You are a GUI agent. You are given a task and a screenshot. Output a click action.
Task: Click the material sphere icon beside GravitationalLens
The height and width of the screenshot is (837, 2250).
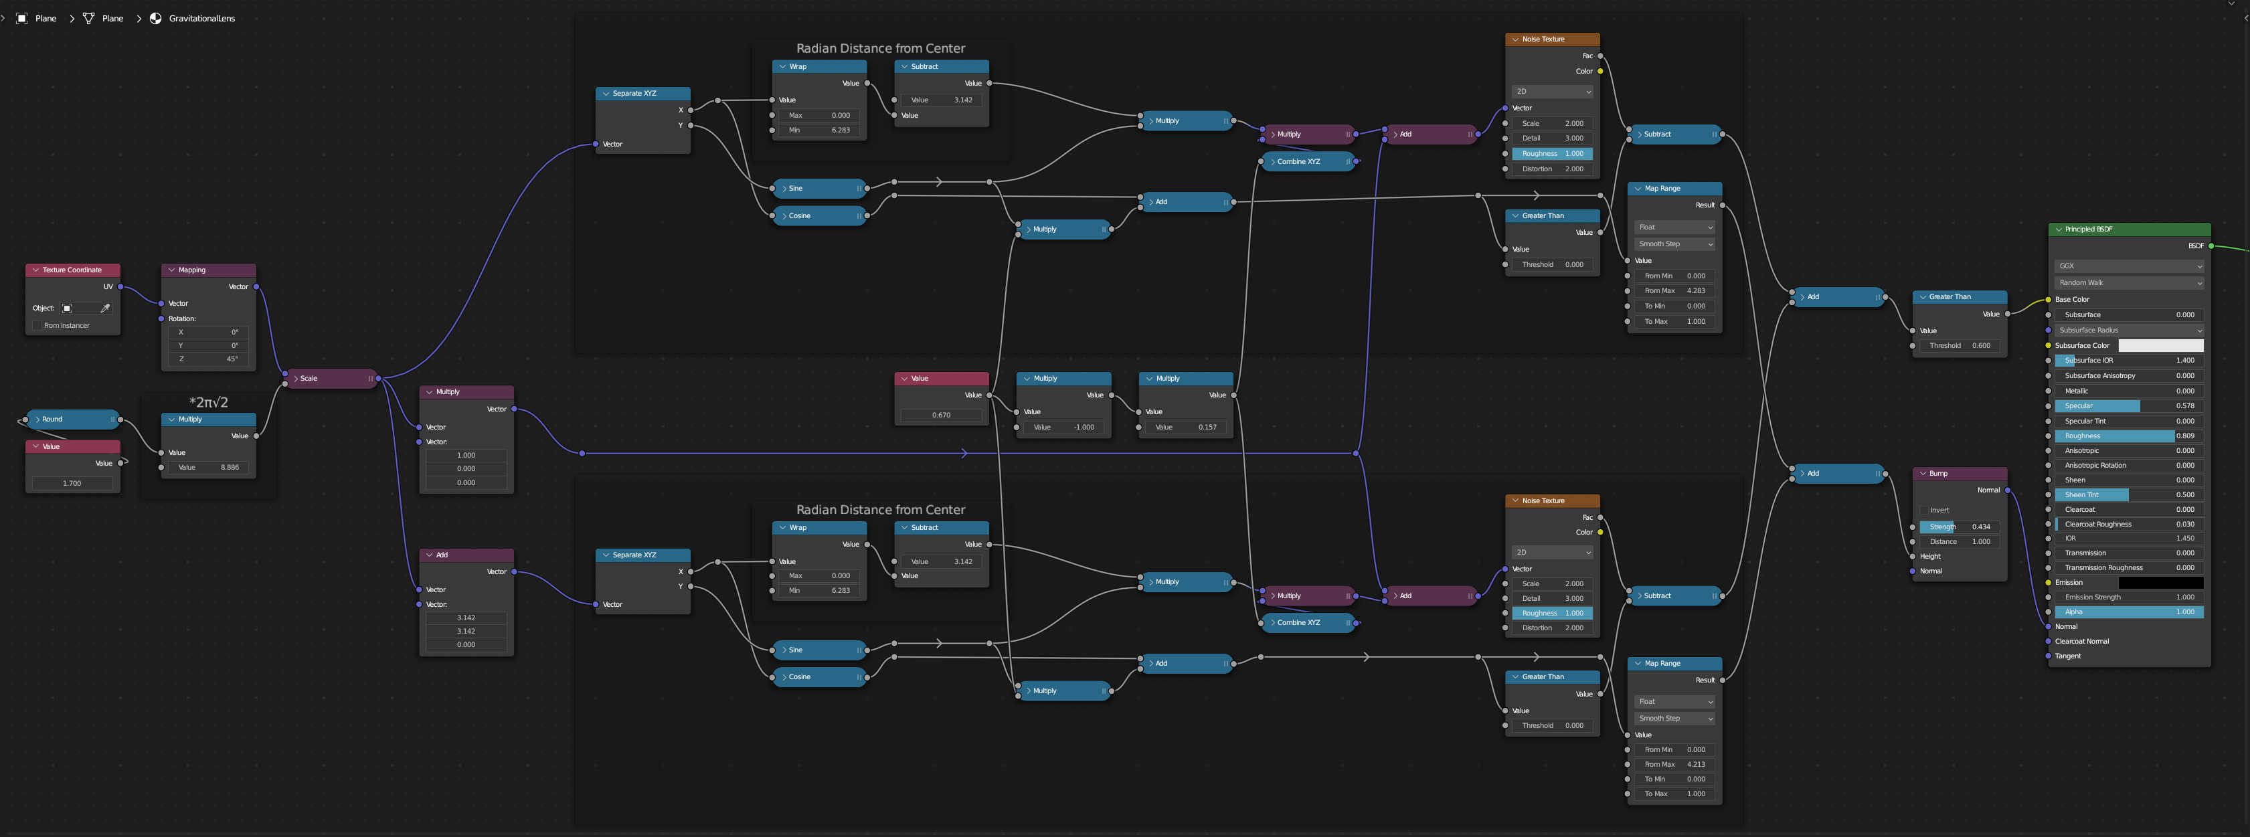click(x=155, y=18)
